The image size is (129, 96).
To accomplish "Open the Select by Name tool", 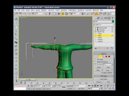I will [50, 14].
